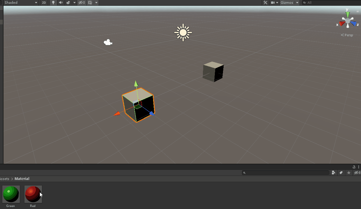The image size is (361, 209).
Task: Click the Search by Type icon
Action: 334,173
